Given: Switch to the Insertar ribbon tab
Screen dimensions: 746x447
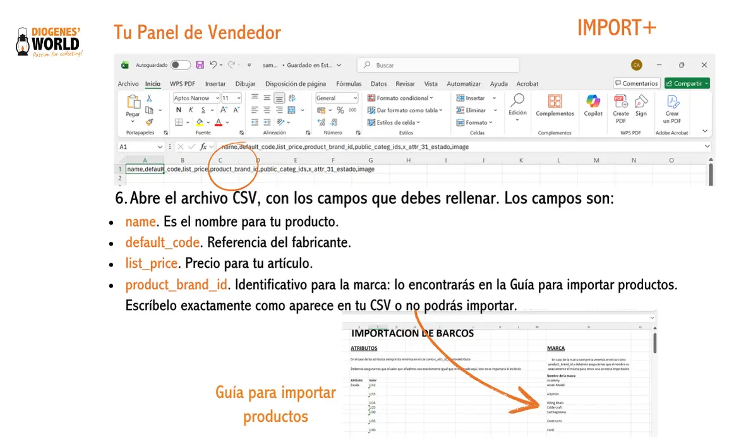Looking at the screenshot, I should 215,83.
